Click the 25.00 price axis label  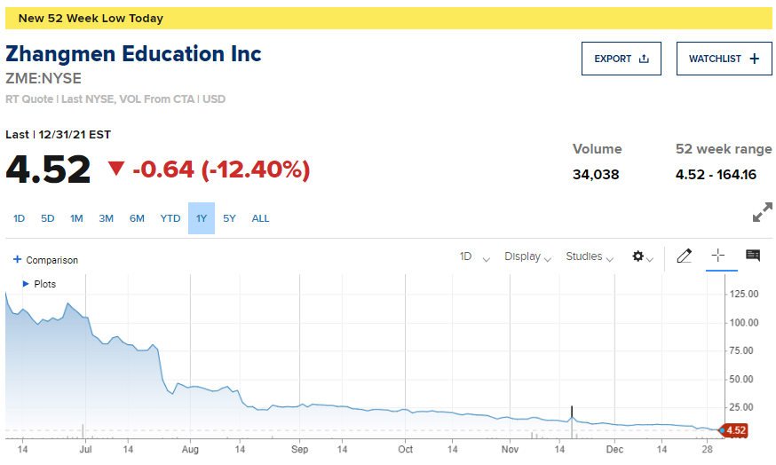[741, 407]
